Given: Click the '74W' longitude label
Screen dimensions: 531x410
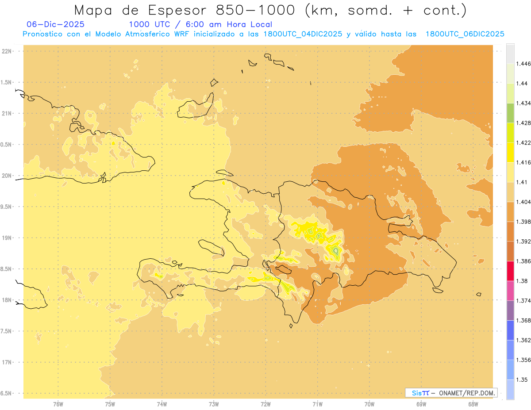Looking at the screenshot, I should (x=162, y=404).
